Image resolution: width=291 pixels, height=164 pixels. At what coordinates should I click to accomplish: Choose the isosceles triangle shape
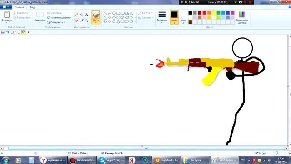coord(131,13)
